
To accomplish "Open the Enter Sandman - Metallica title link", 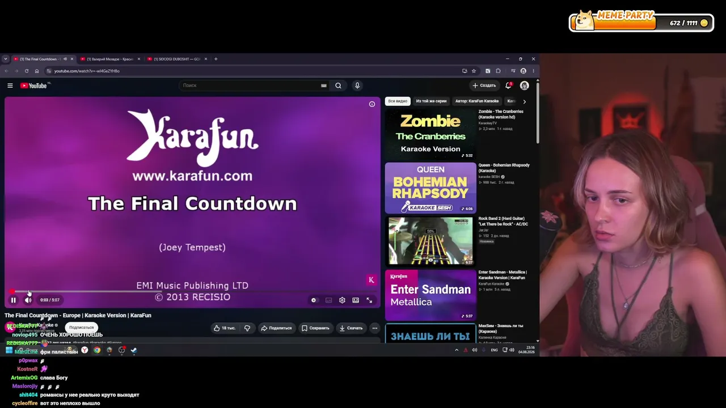I will (503, 275).
